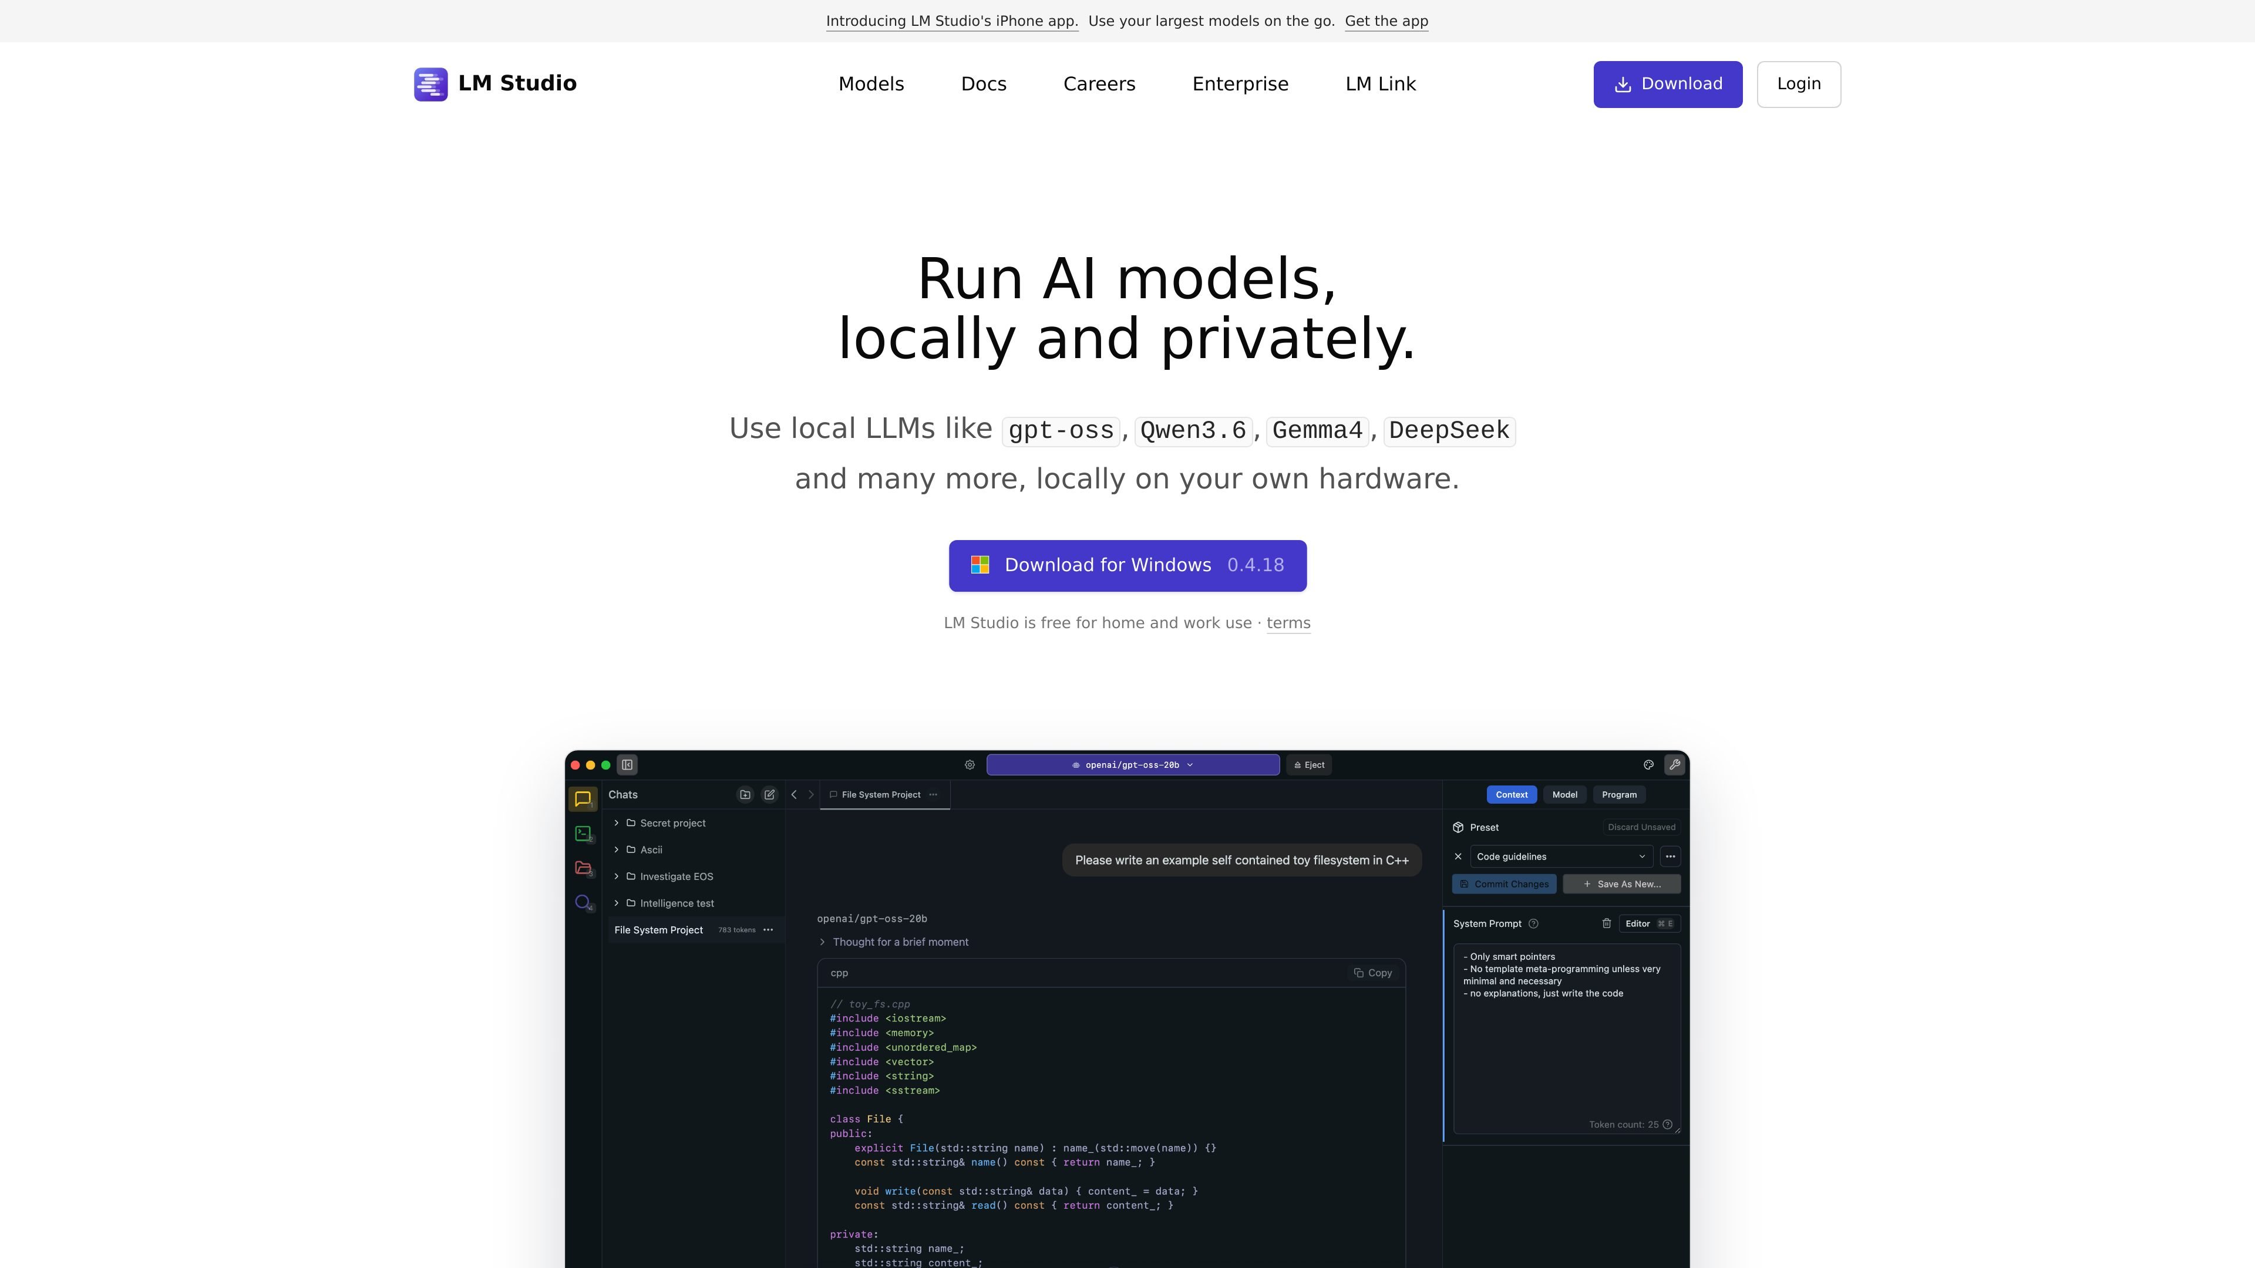
Task: Open the green terminal Developer icon
Action: click(x=583, y=833)
